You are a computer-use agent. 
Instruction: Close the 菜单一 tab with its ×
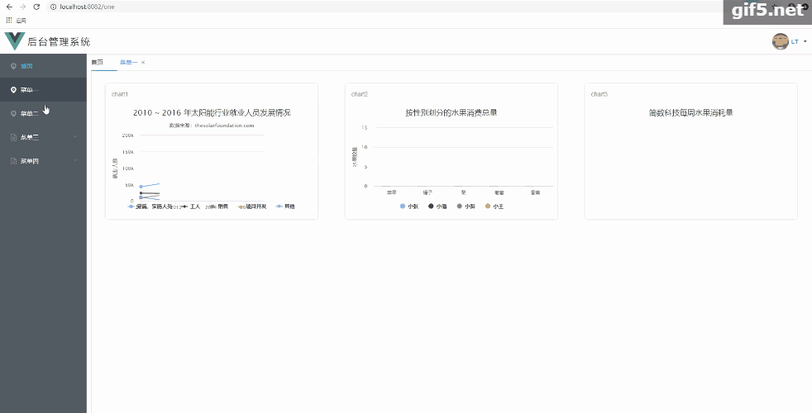coord(143,62)
